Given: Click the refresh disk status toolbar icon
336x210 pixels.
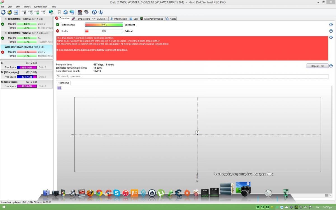Looking at the screenshot, I should (3, 12).
